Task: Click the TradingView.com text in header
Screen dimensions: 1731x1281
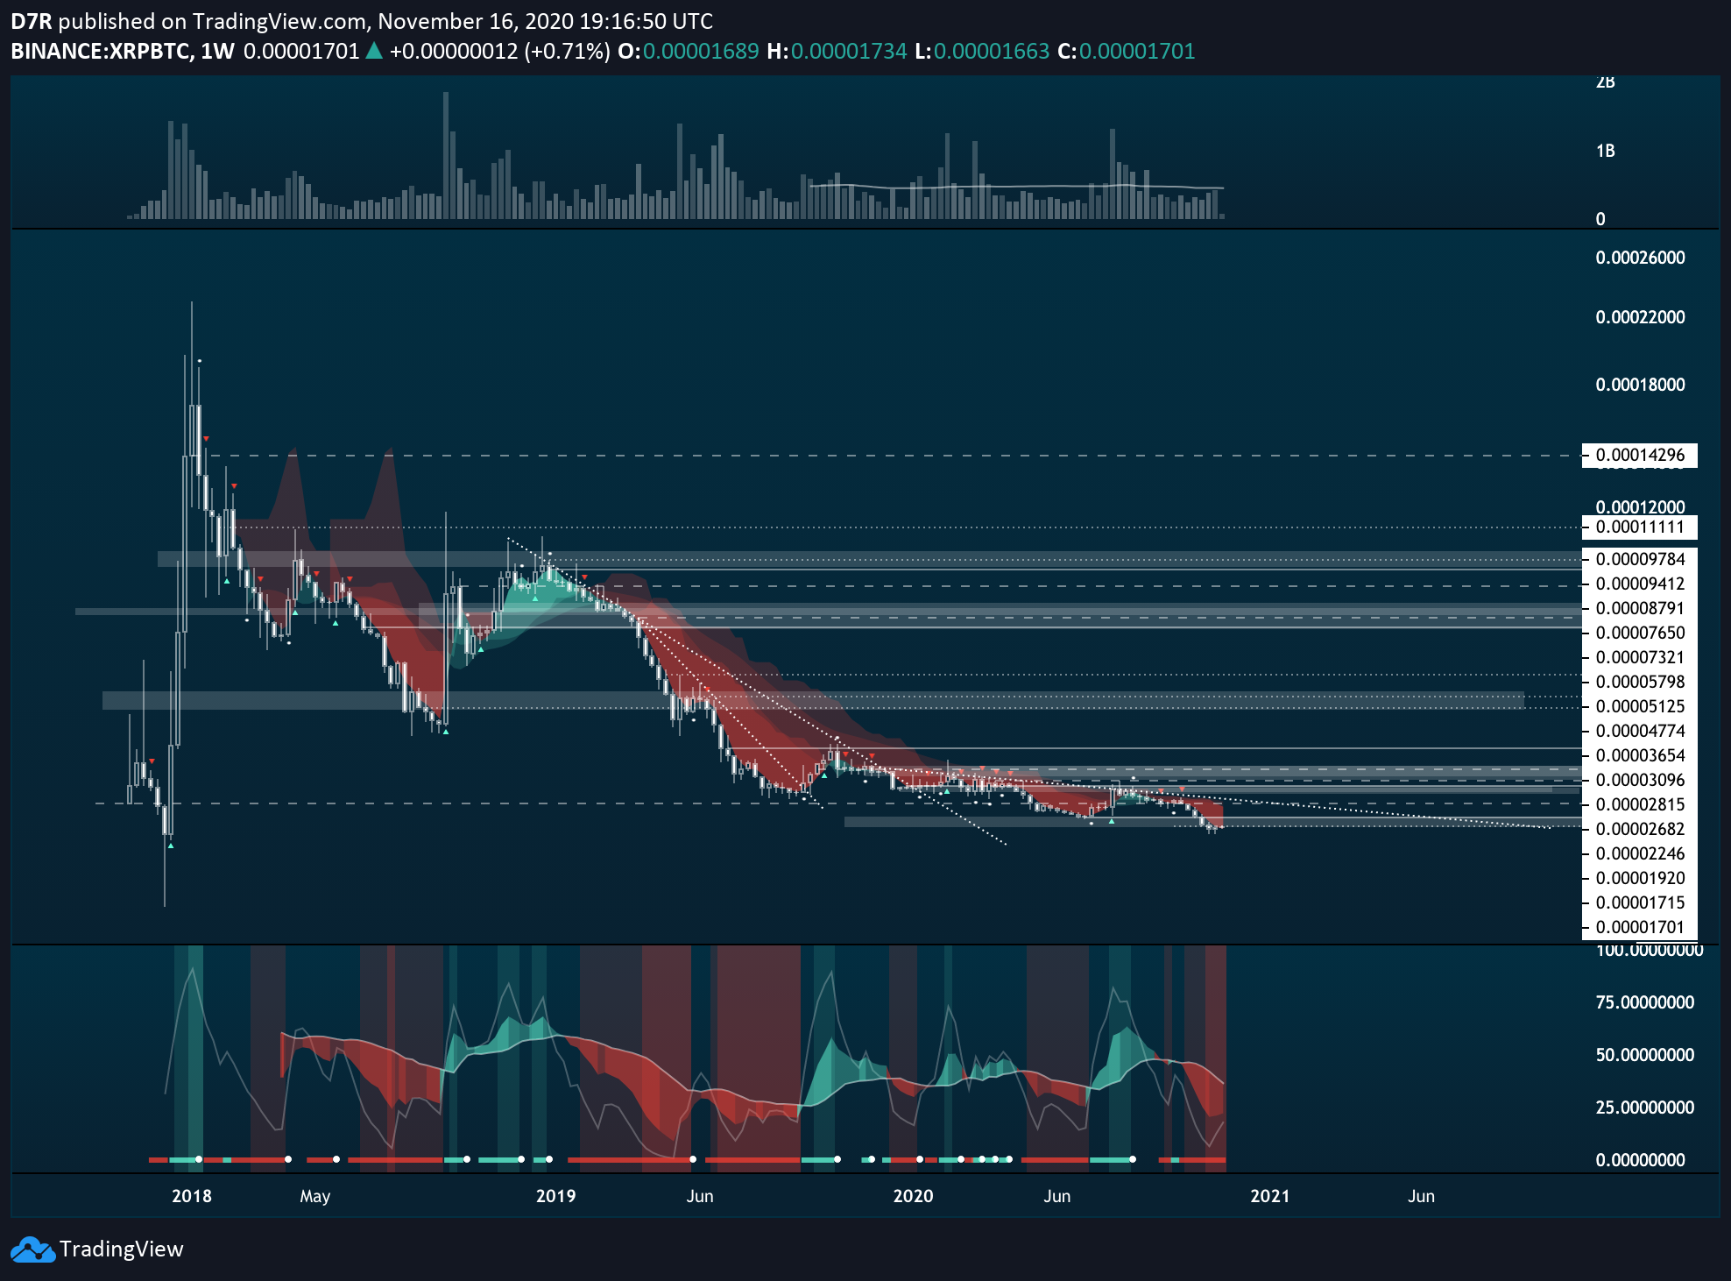Action: 279,21
